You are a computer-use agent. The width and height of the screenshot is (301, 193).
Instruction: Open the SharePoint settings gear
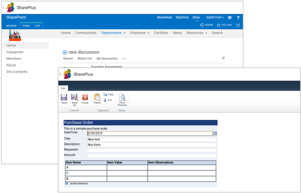coord(230,18)
